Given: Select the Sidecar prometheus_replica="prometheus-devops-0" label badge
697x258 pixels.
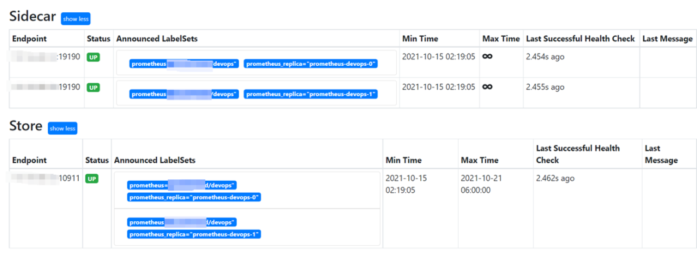Looking at the screenshot, I should (310, 64).
